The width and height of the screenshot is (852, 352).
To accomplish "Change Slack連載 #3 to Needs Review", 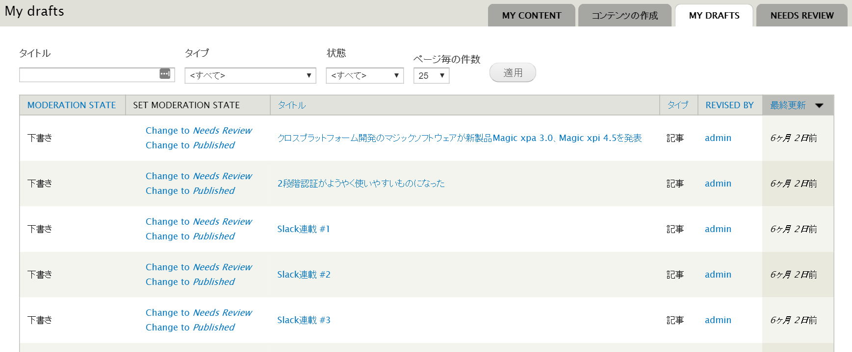I will click(199, 313).
